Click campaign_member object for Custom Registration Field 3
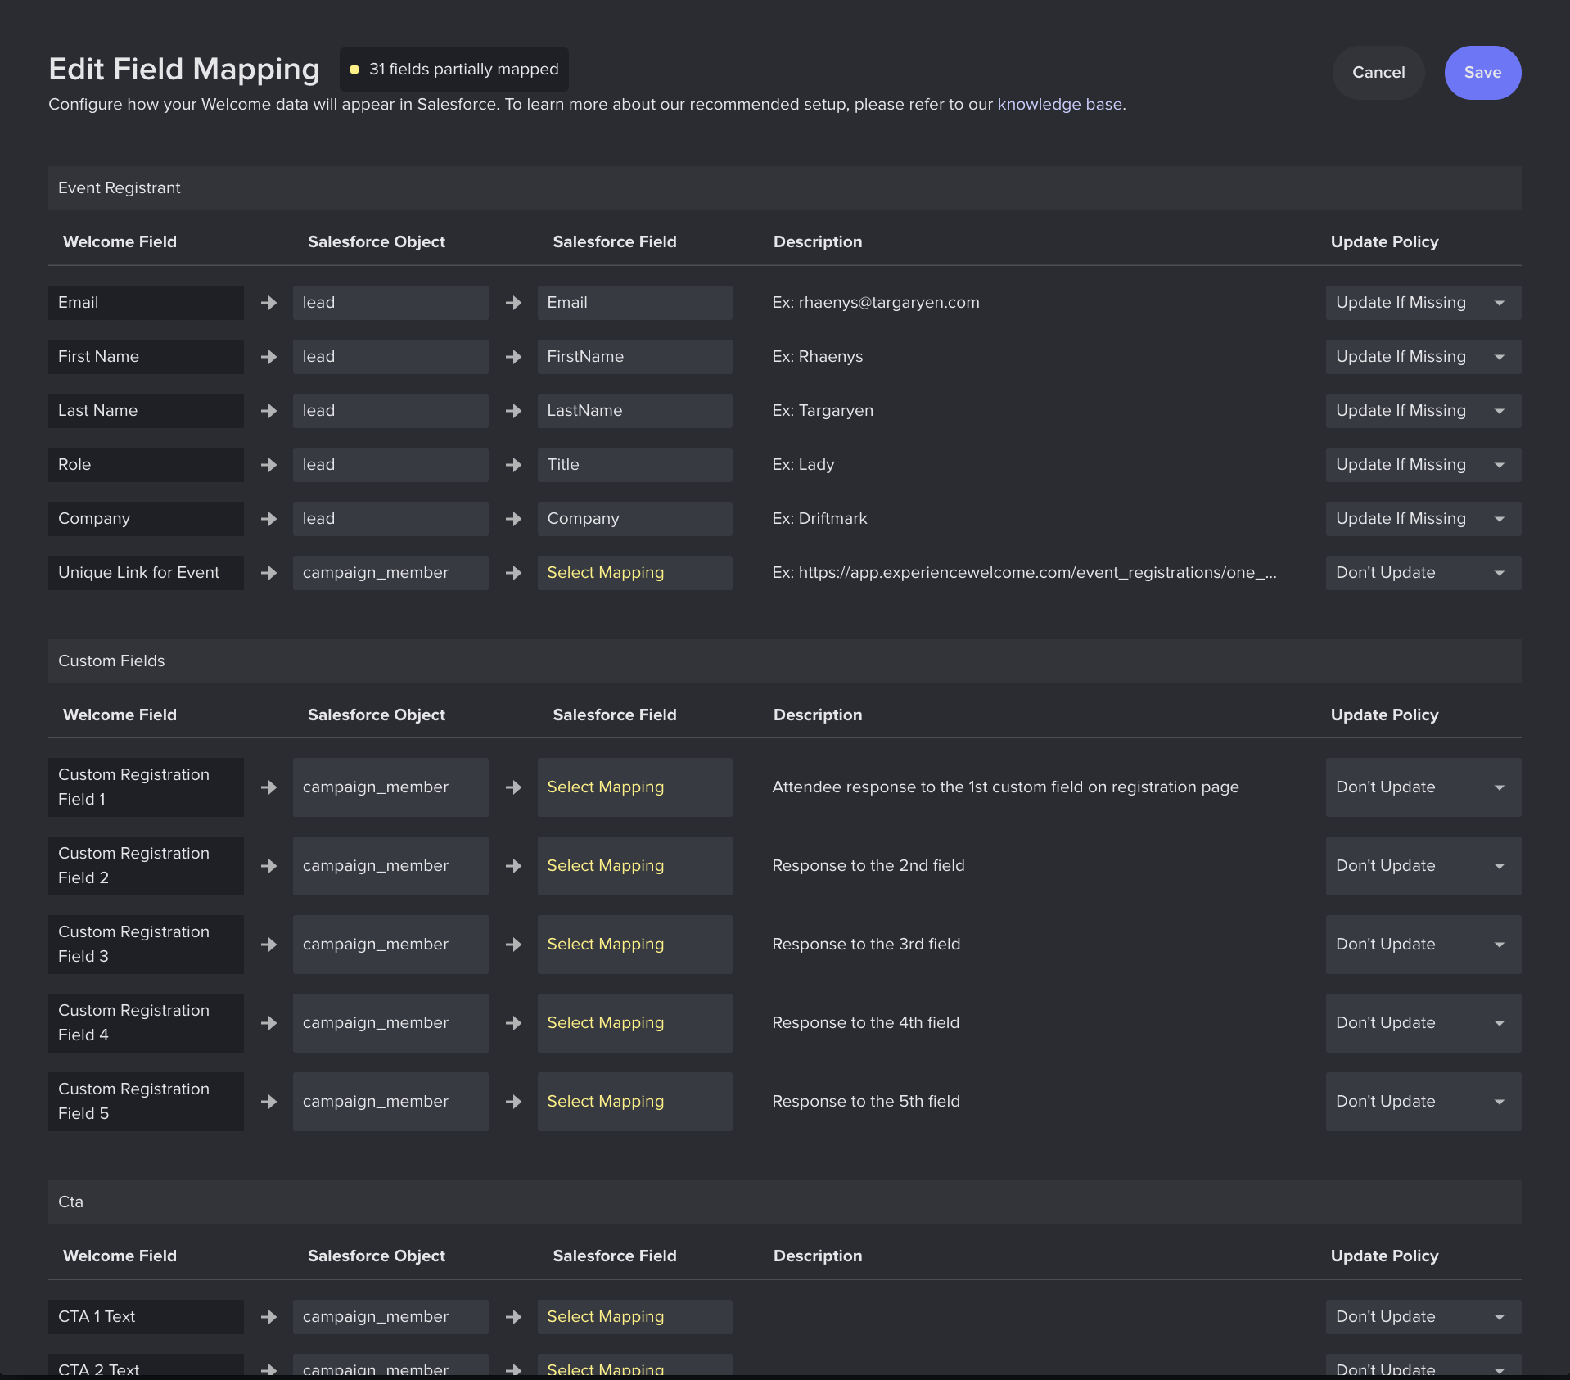The height and width of the screenshot is (1380, 1570). tap(390, 945)
